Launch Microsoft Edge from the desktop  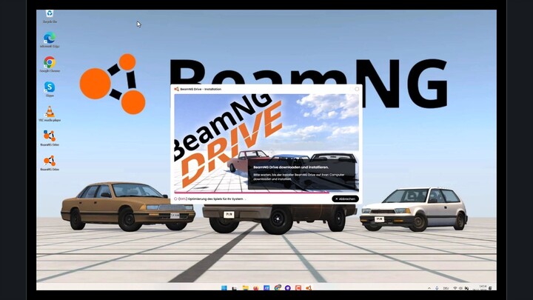point(50,40)
